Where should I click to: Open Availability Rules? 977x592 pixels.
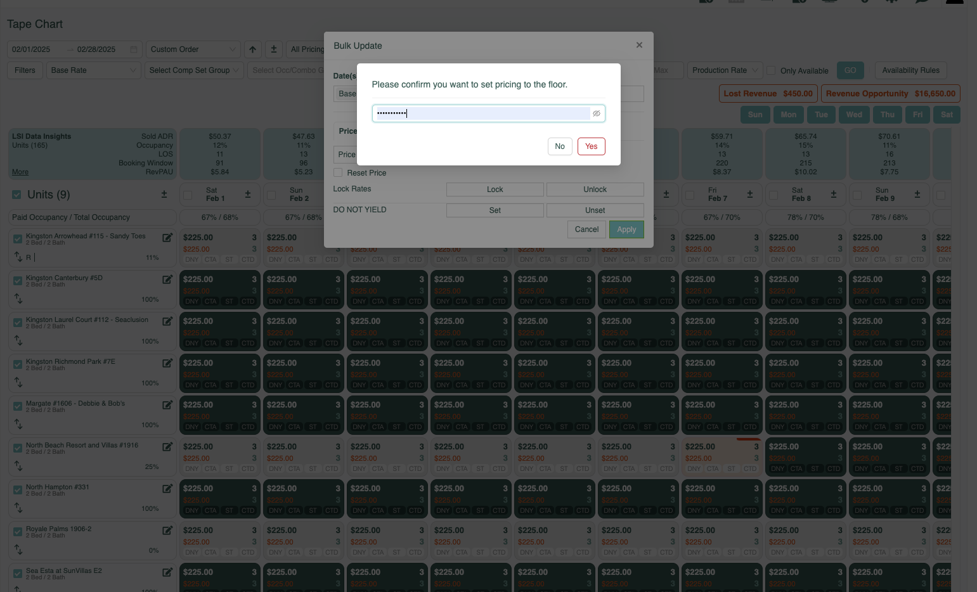pyautogui.click(x=911, y=70)
